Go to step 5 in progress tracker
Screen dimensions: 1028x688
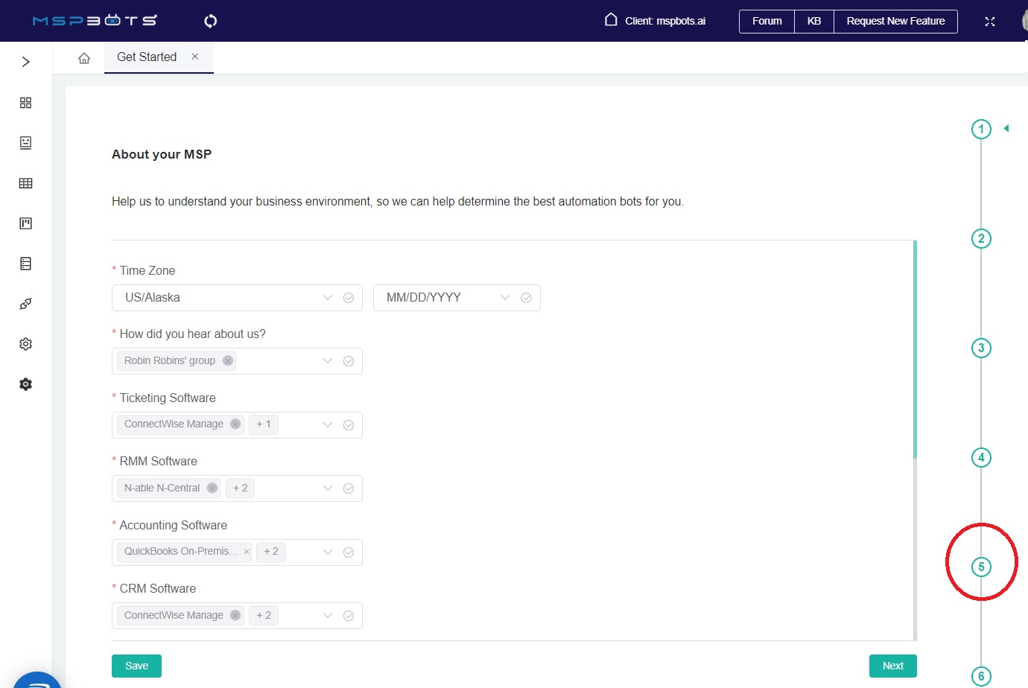(x=981, y=567)
